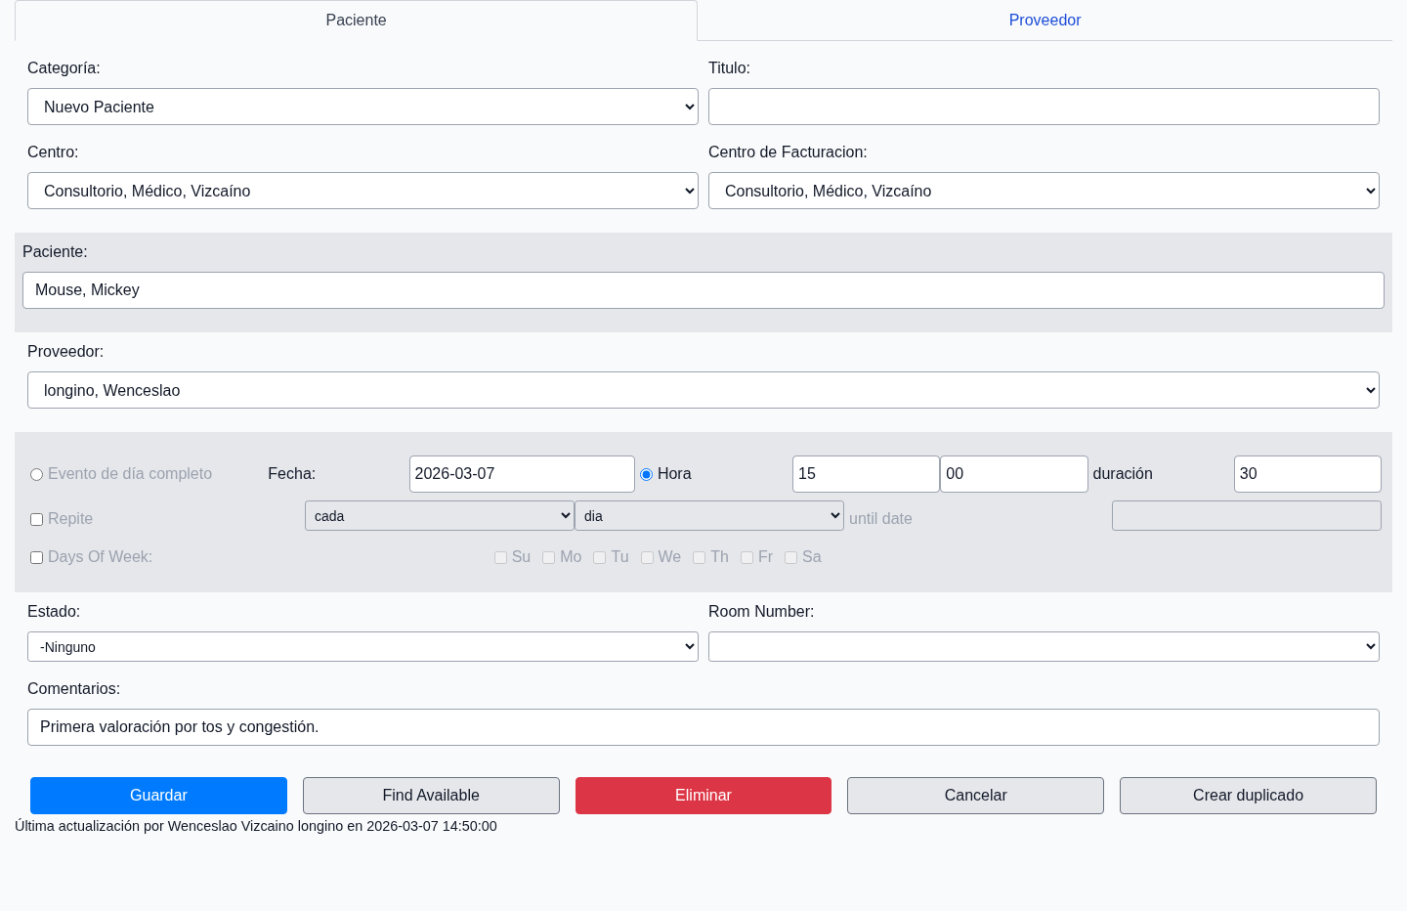Enable the Repite checkbox
1407x911 pixels.
[37, 520]
